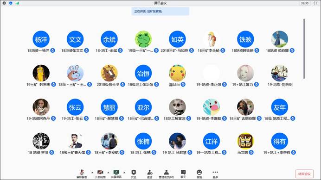Click the speaking-now banner at top

(160, 11)
